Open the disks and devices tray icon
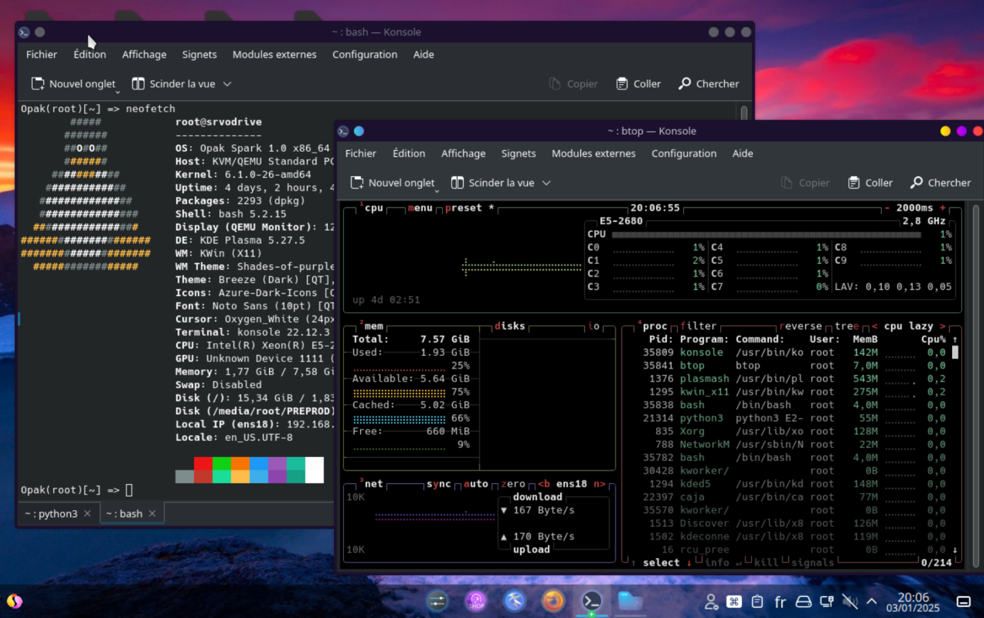Viewport: 984px width, 618px height. tap(803, 601)
